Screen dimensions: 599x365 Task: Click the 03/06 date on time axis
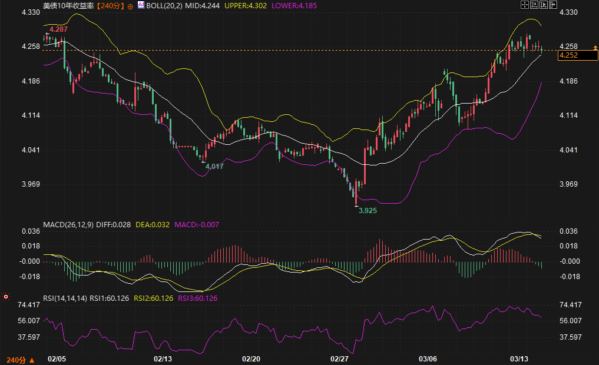coord(428,359)
